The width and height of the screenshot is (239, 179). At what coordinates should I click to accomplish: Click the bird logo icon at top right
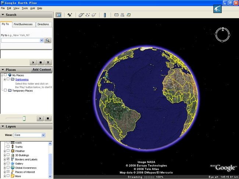click(217, 9)
